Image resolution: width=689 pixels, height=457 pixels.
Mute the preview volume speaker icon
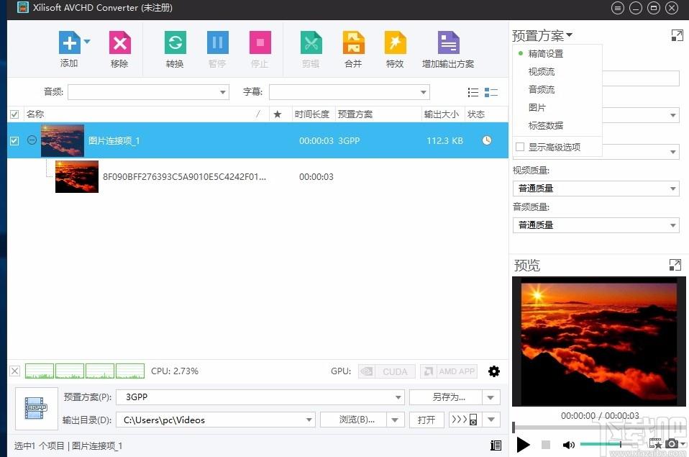pyautogui.click(x=569, y=445)
